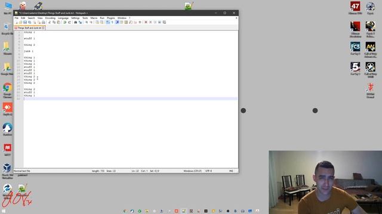The height and width of the screenshot is (214, 382).
Task: Open the Run menu
Action: click(102, 18)
